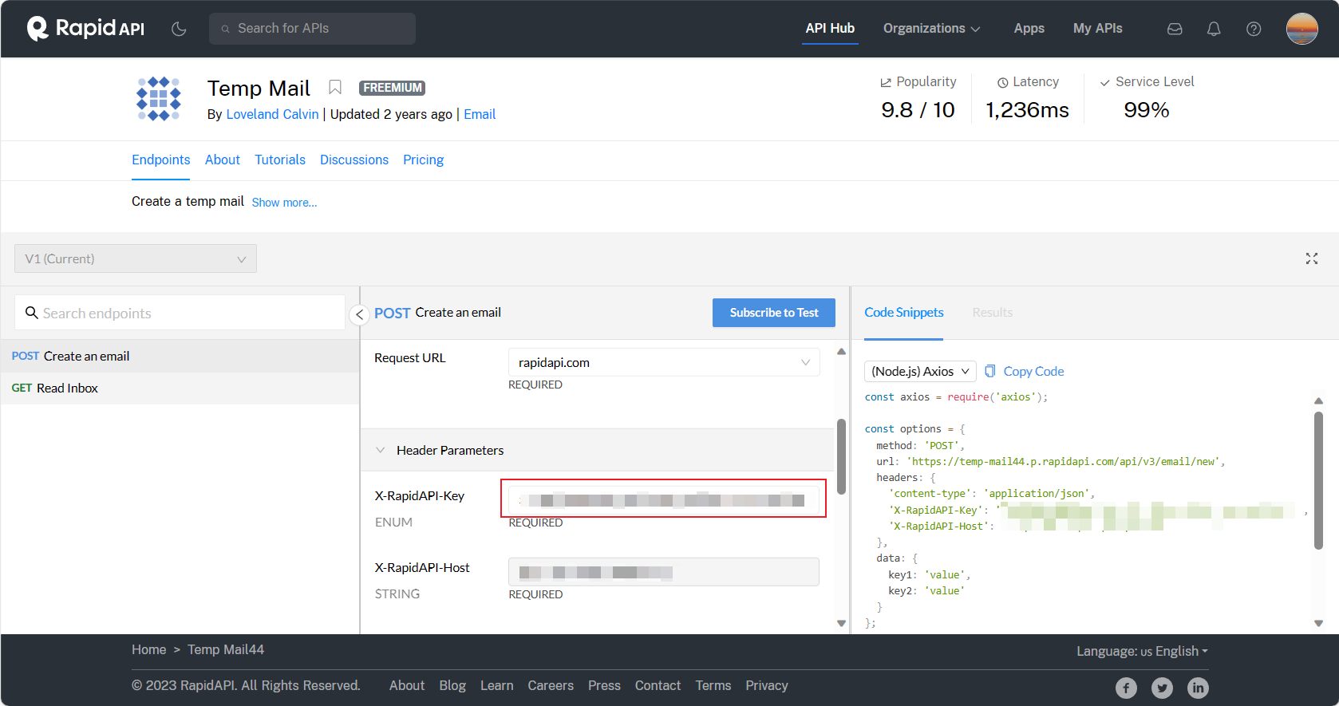Click the code panel scroll-down arrow
The width and height of the screenshot is (1339, 706).
pyautogui.click(x=1318, y=623)
